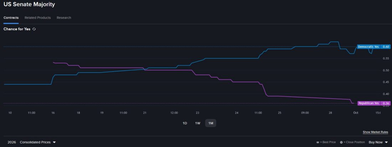Select the 1W chart range
Viewport: 392px width, 147px height.
pos(197,123)
